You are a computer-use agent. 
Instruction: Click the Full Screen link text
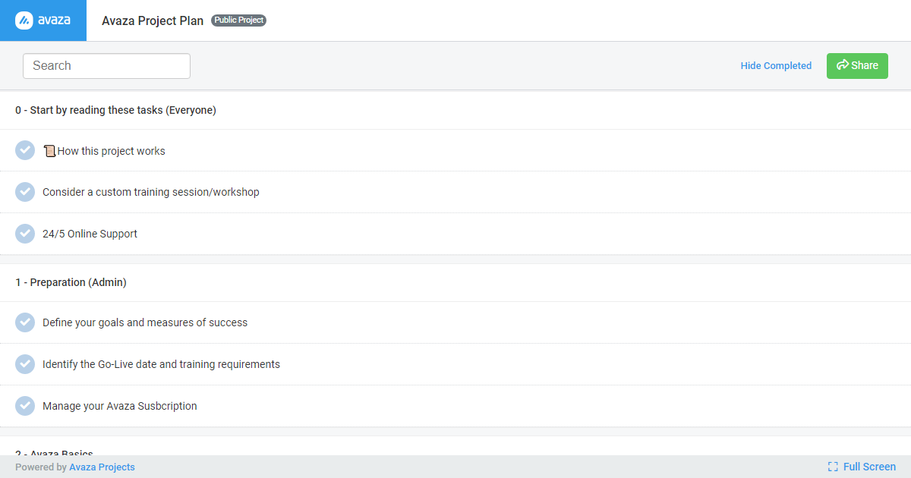click(869, 467)
